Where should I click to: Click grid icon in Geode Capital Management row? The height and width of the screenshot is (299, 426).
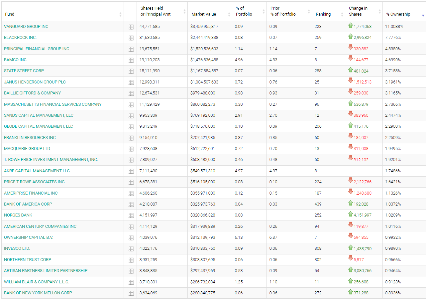[131, 127]
